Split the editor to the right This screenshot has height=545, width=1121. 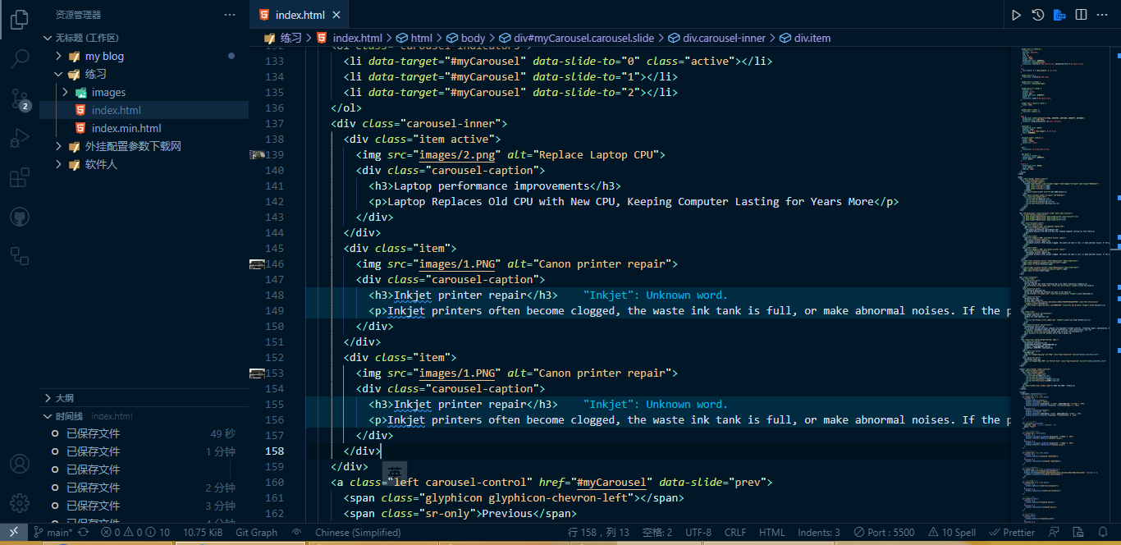1081,15
